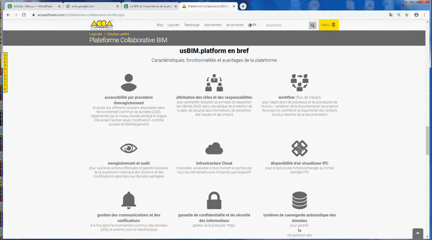Open the Télécharger navigation link
Screen dimensions: 432x240
192,25
